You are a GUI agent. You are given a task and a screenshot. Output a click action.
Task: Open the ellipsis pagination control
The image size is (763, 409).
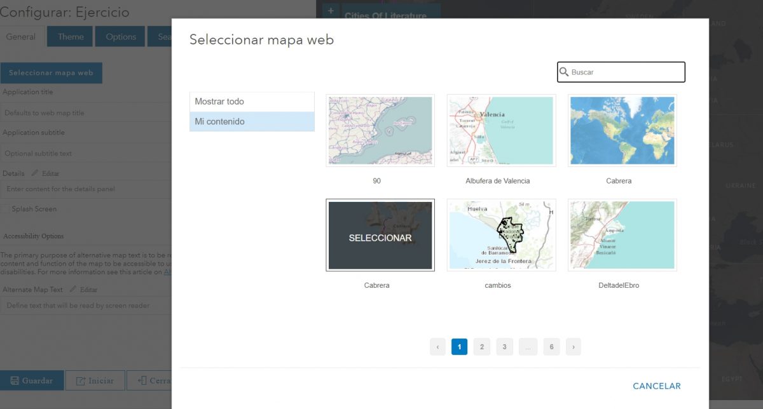(528, 347)
